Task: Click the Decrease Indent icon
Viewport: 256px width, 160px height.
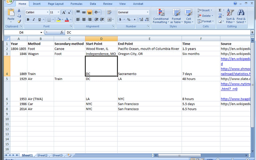Action: (96, 19)
